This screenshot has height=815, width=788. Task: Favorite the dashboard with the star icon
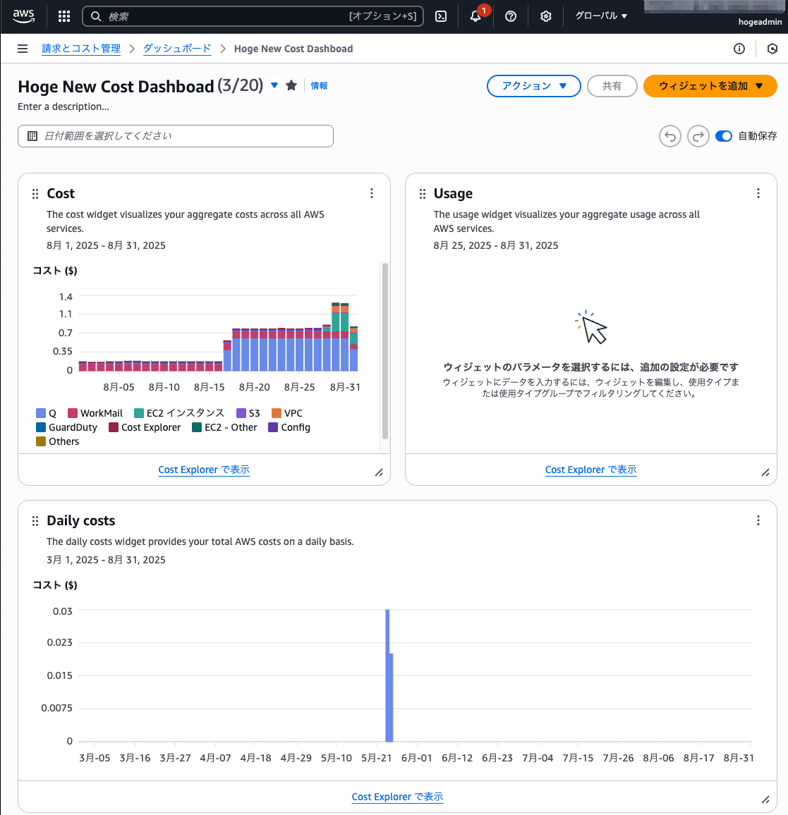pyautogui.click(x=291, y=85)
